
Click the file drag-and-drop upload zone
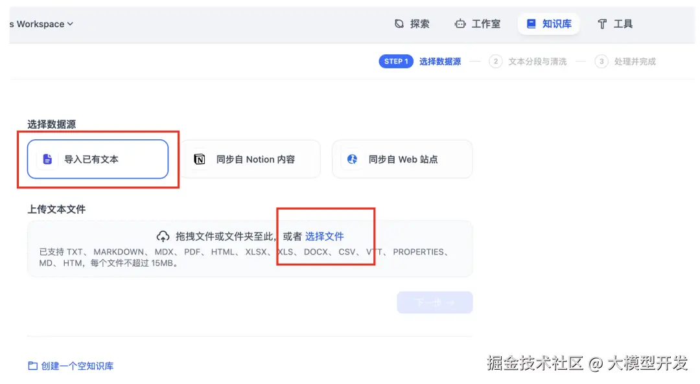tap(250, 248)
